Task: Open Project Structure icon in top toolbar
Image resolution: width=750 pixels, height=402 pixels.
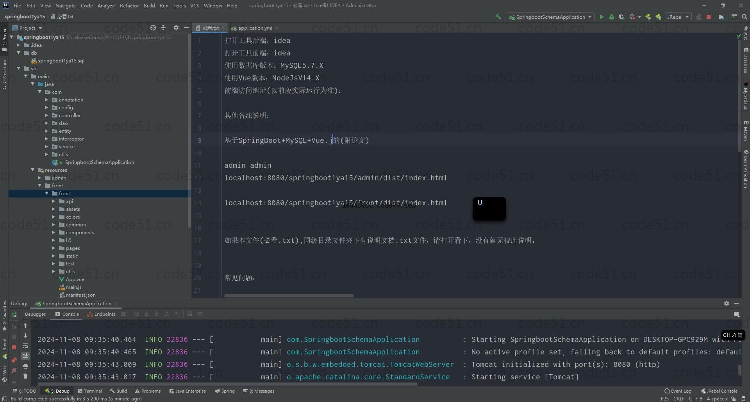Action: coord(721,17)
